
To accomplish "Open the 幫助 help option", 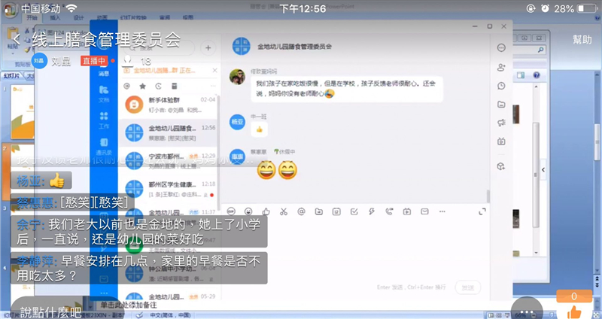I will click(582, 39).
